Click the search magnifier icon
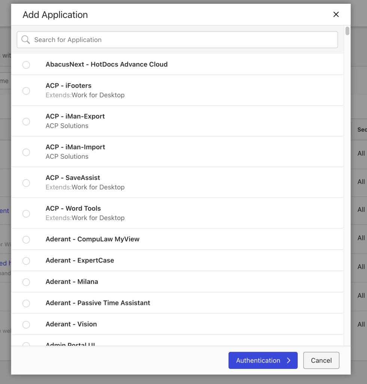The width and height of the screenshot is (367, 384). [25, 39]
